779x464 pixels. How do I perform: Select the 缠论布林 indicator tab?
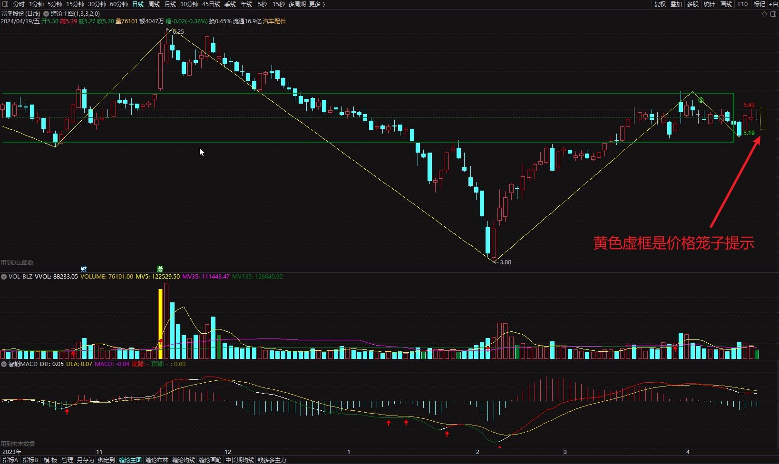point(157,460)
